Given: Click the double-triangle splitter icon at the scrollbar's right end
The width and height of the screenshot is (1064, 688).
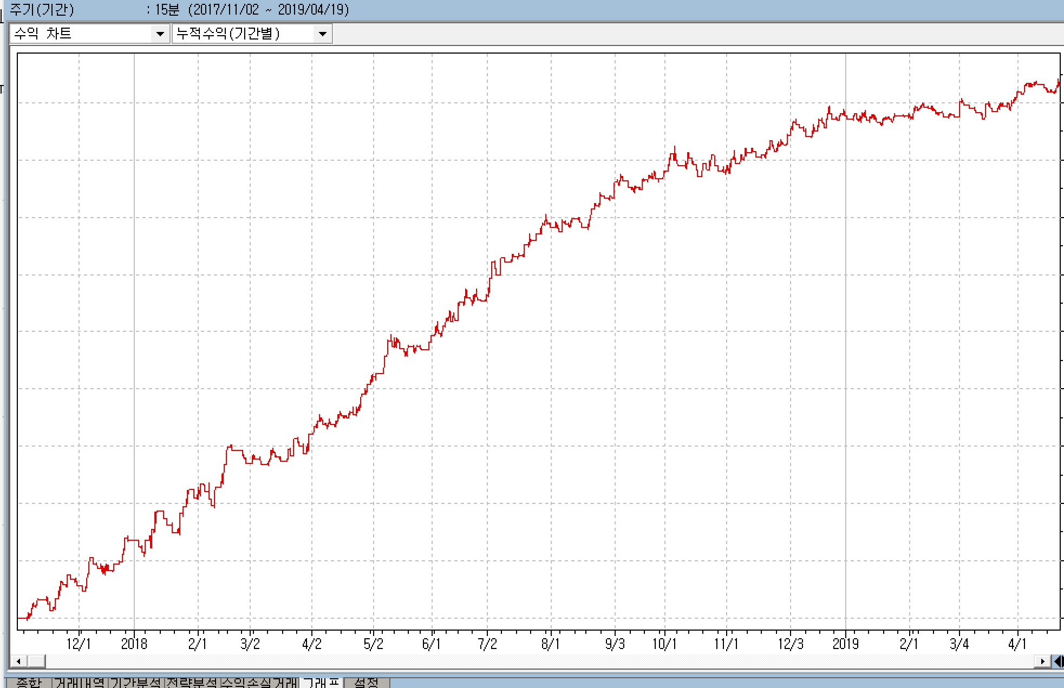Looking at the screenshot, I should (x=1058, y=661).
